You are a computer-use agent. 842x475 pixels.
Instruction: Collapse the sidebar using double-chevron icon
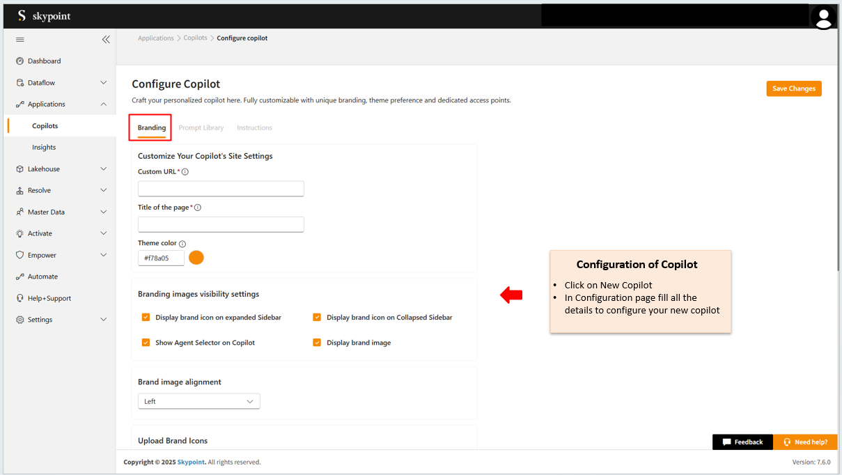[106, 40]
